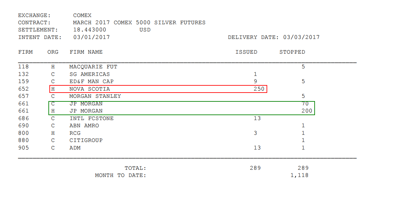Click the NOVA SCOTIA firm name

click(90, 89)
